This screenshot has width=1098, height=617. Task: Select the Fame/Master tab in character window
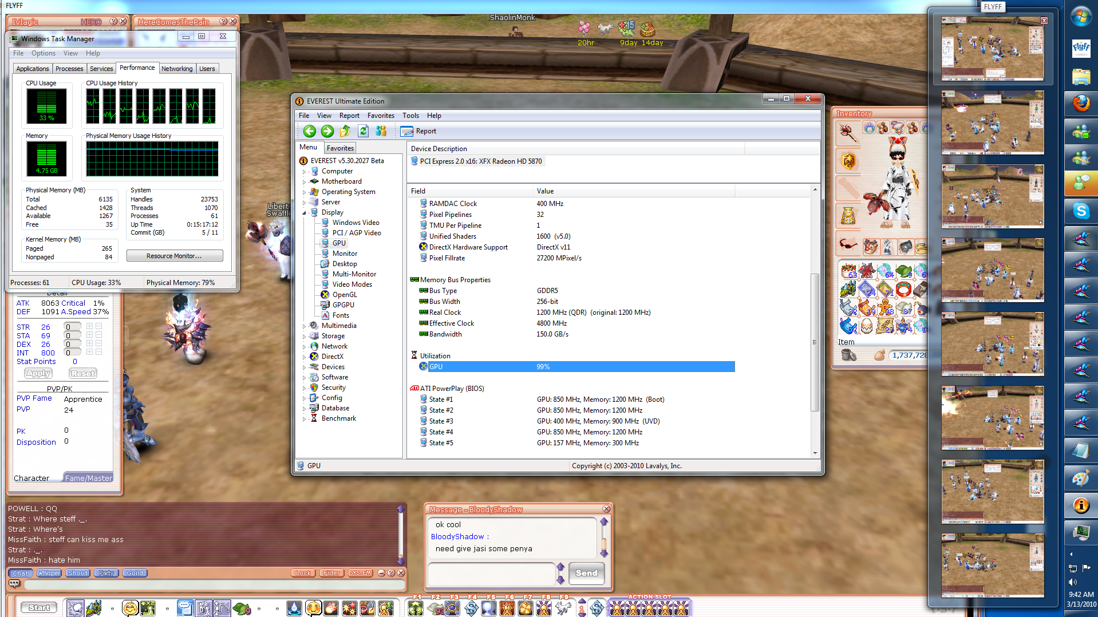(88, 478)
